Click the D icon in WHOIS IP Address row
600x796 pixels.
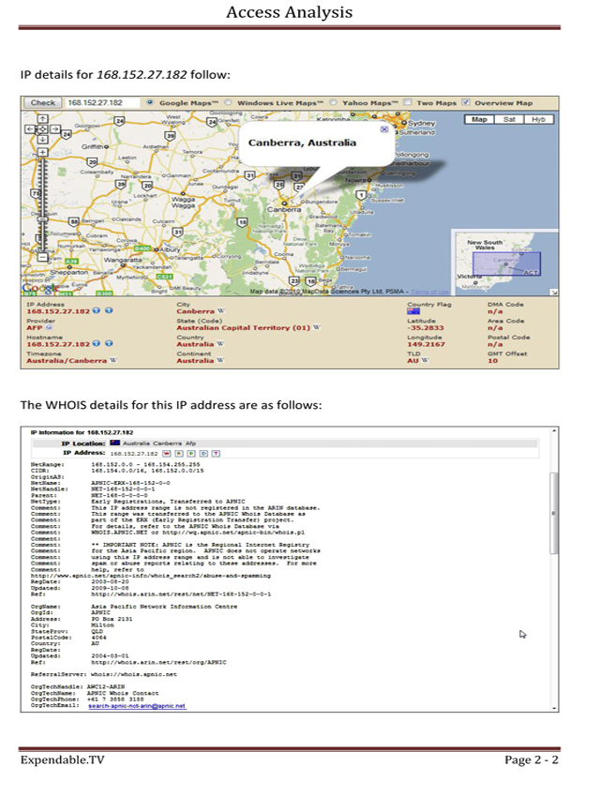[203, 454]
